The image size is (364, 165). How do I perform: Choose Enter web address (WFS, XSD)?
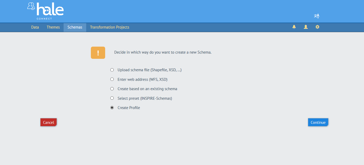[112, 79]
